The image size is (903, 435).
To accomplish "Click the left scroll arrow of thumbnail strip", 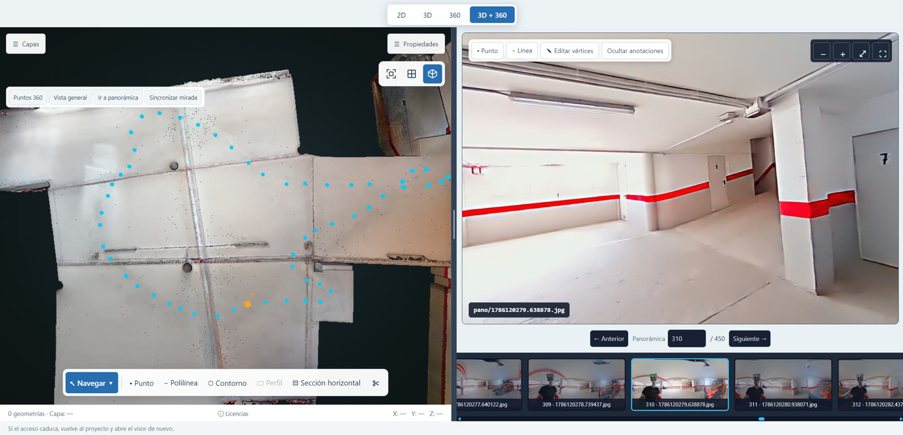I will (459, 419).
